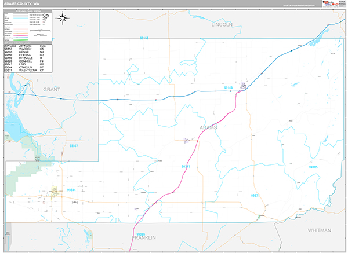
Task: Click ZIP code label 99371 on map
Action: point(255,196)
